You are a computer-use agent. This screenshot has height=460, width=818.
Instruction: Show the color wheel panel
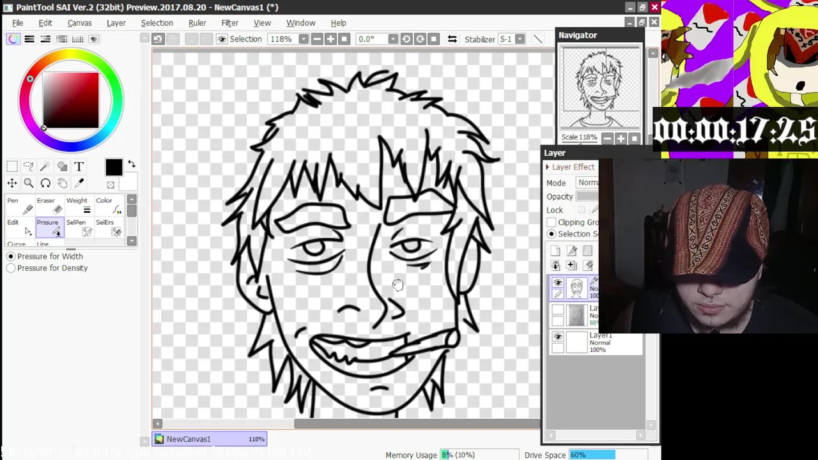click(13, 39)
